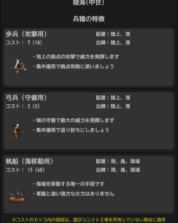The width and height of the screenshot is (178, 223).
Task: Click the 陸海(中世) title at top
Action: (89, 3)
